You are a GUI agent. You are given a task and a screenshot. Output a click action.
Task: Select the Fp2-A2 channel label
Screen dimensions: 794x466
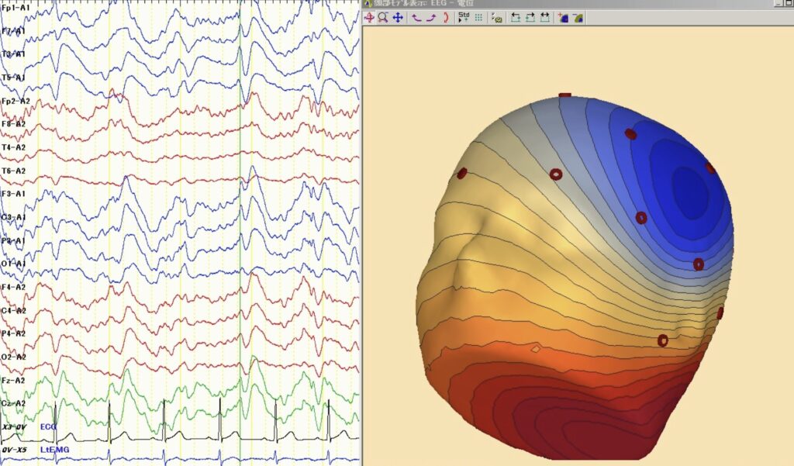point(16,101)
